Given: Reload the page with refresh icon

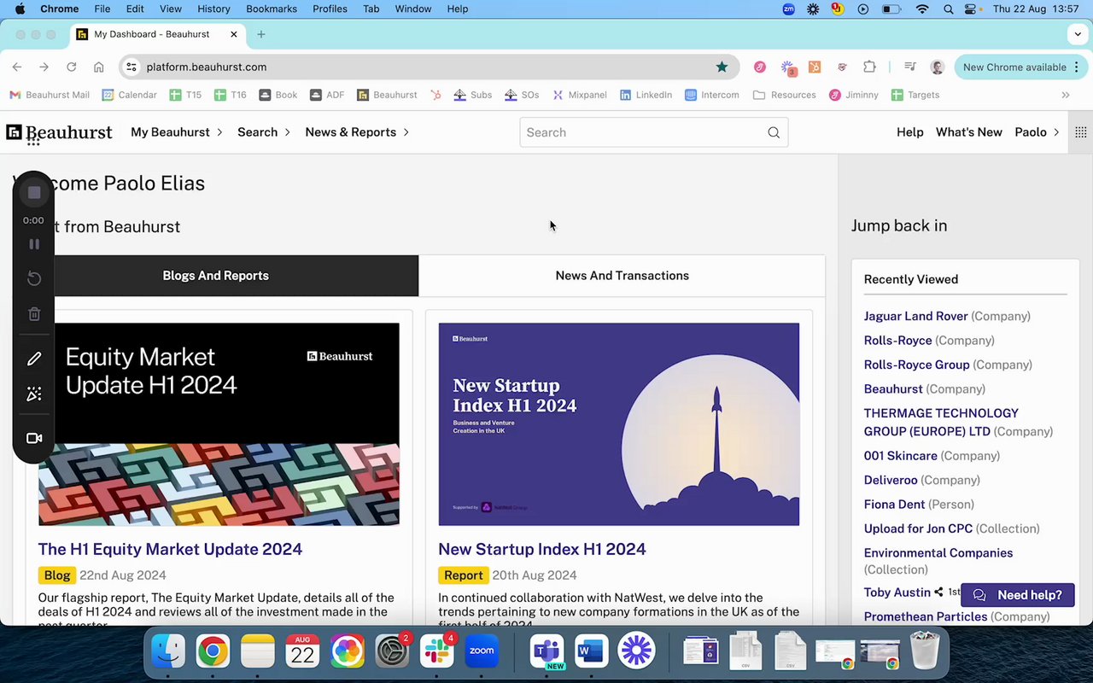Looking at the screenshot, I should point(71,67).
